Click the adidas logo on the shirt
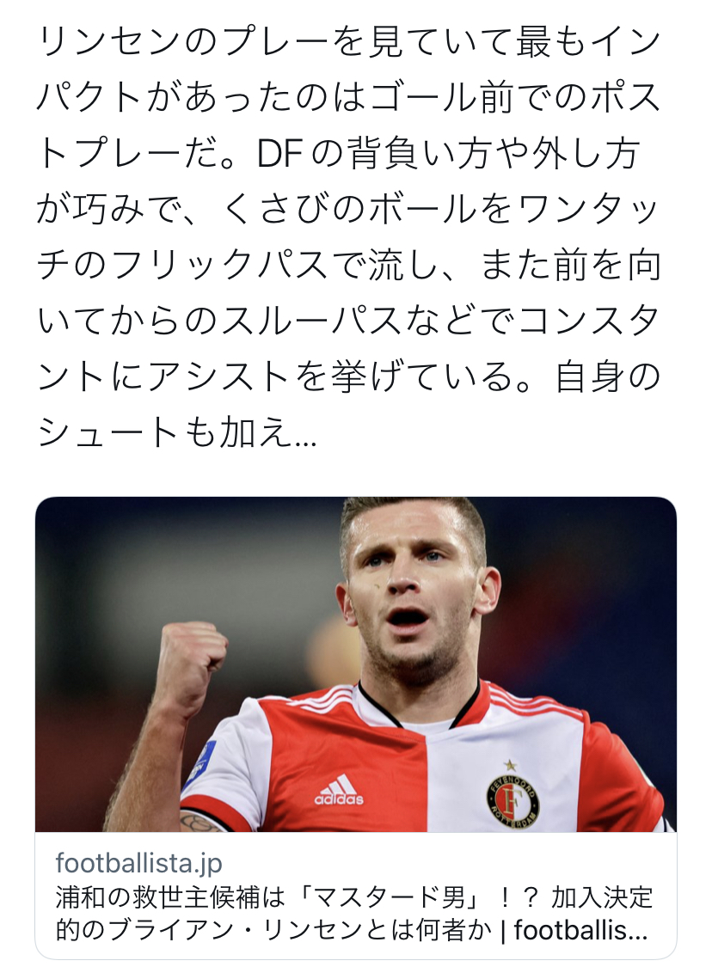 338,790
